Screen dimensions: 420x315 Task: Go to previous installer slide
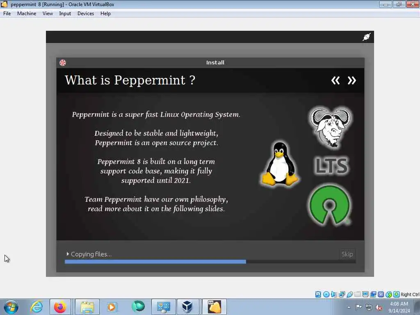tap(336, 80)
